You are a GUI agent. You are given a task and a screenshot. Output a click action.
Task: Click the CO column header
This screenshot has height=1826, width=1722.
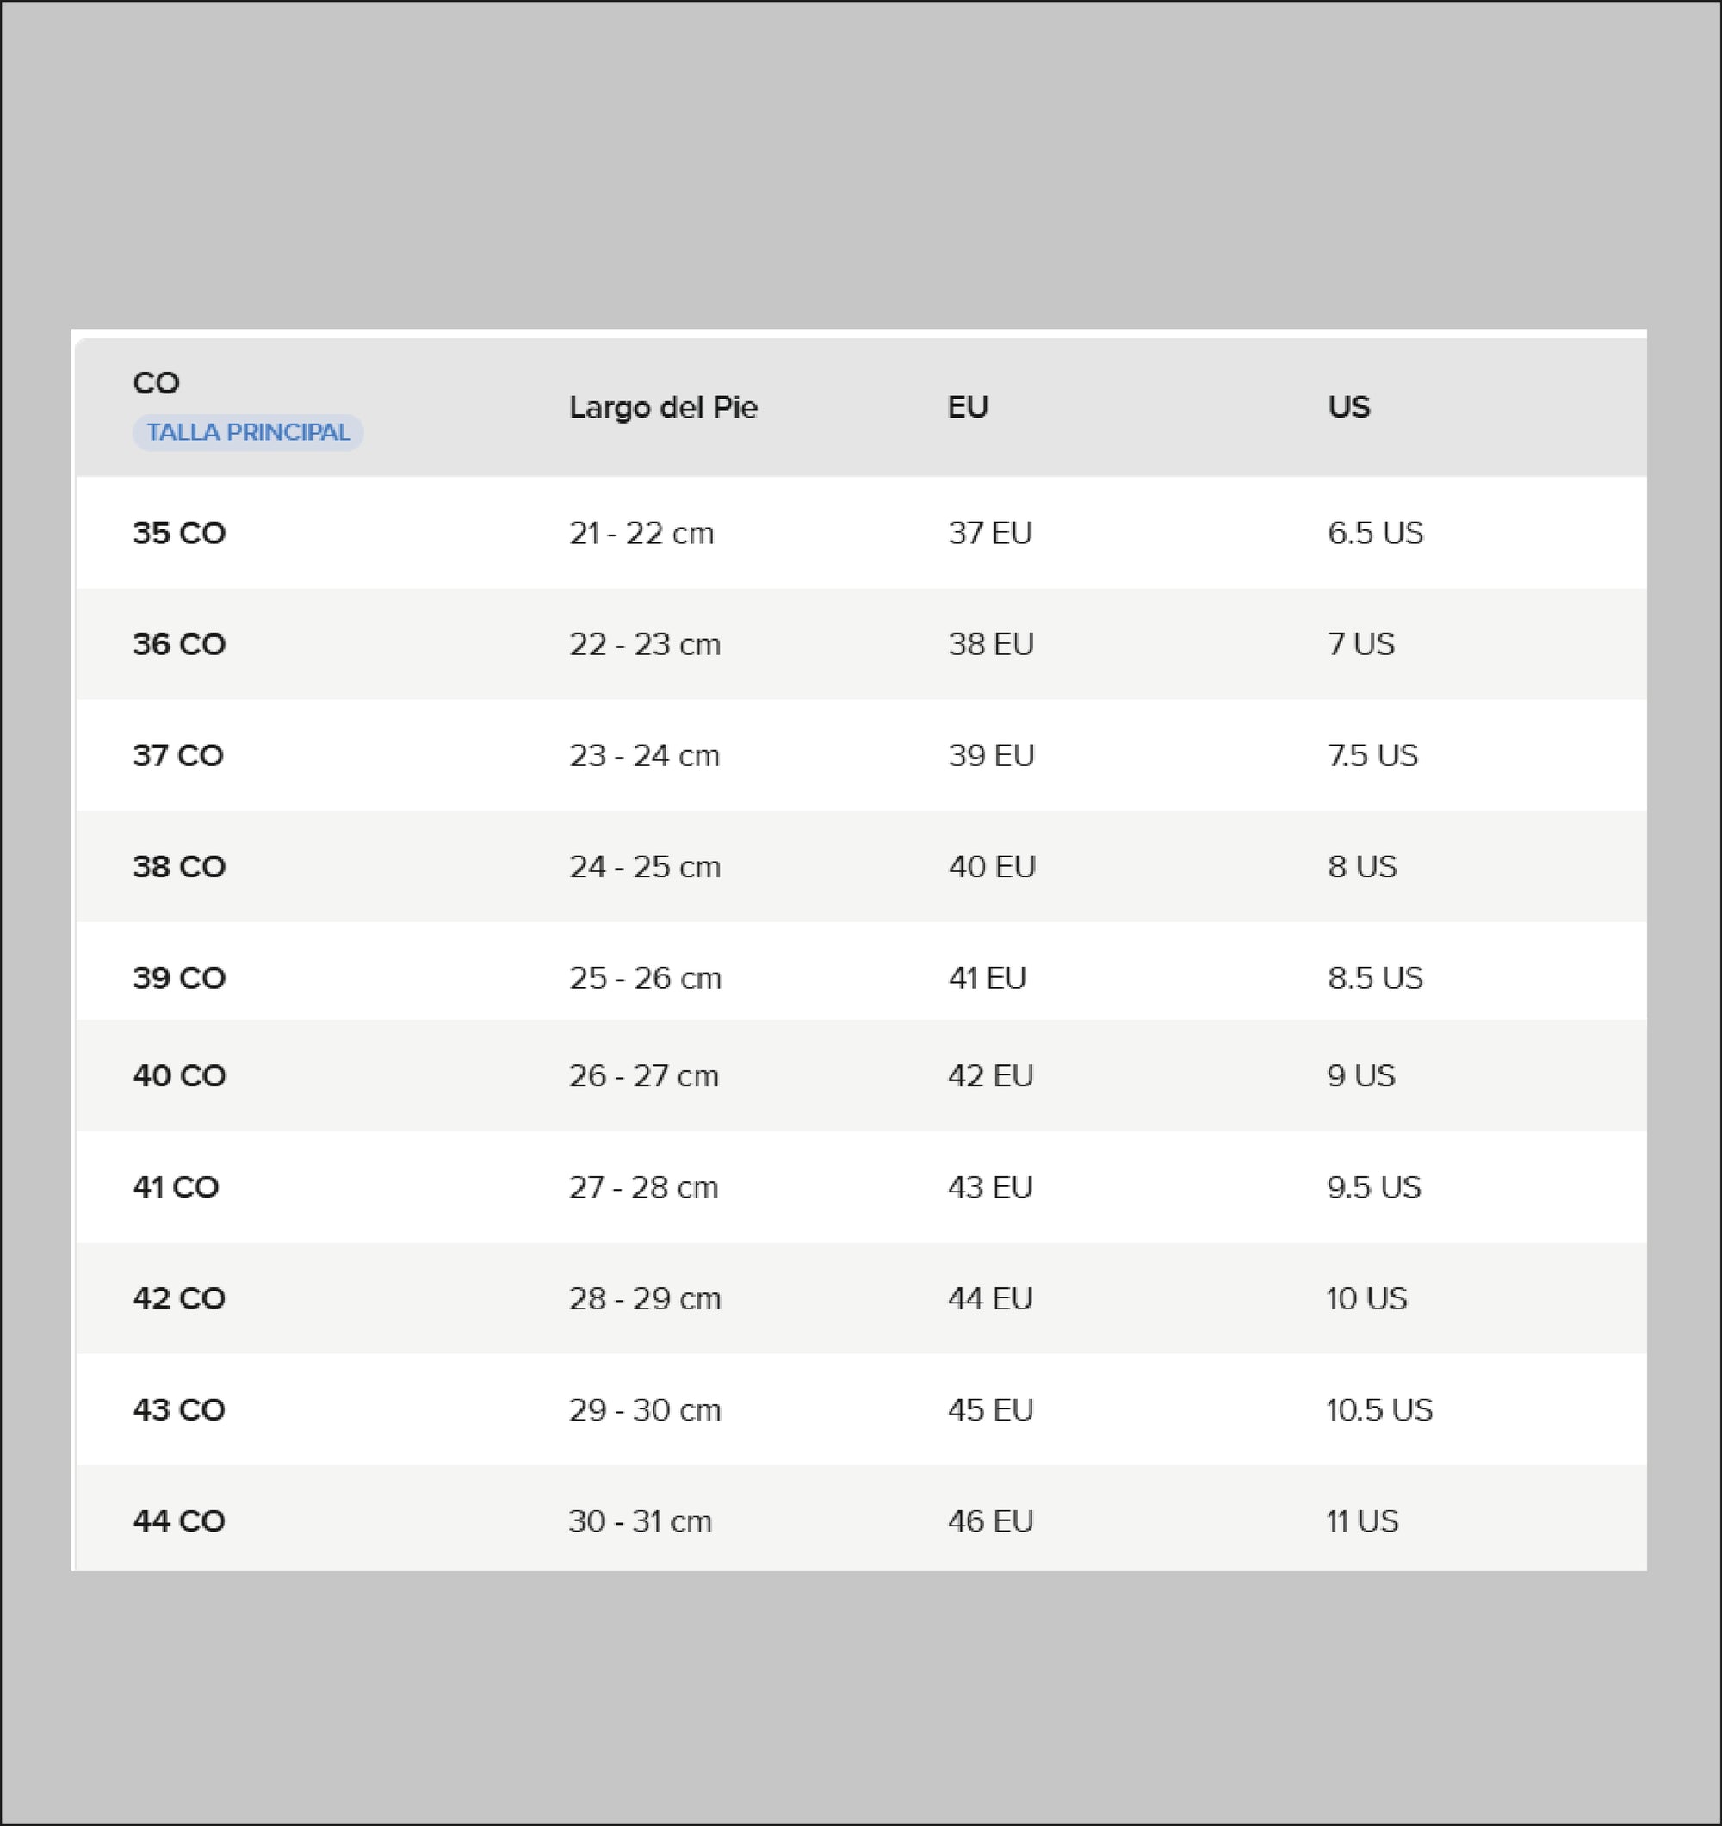click(x=156, y=383)
